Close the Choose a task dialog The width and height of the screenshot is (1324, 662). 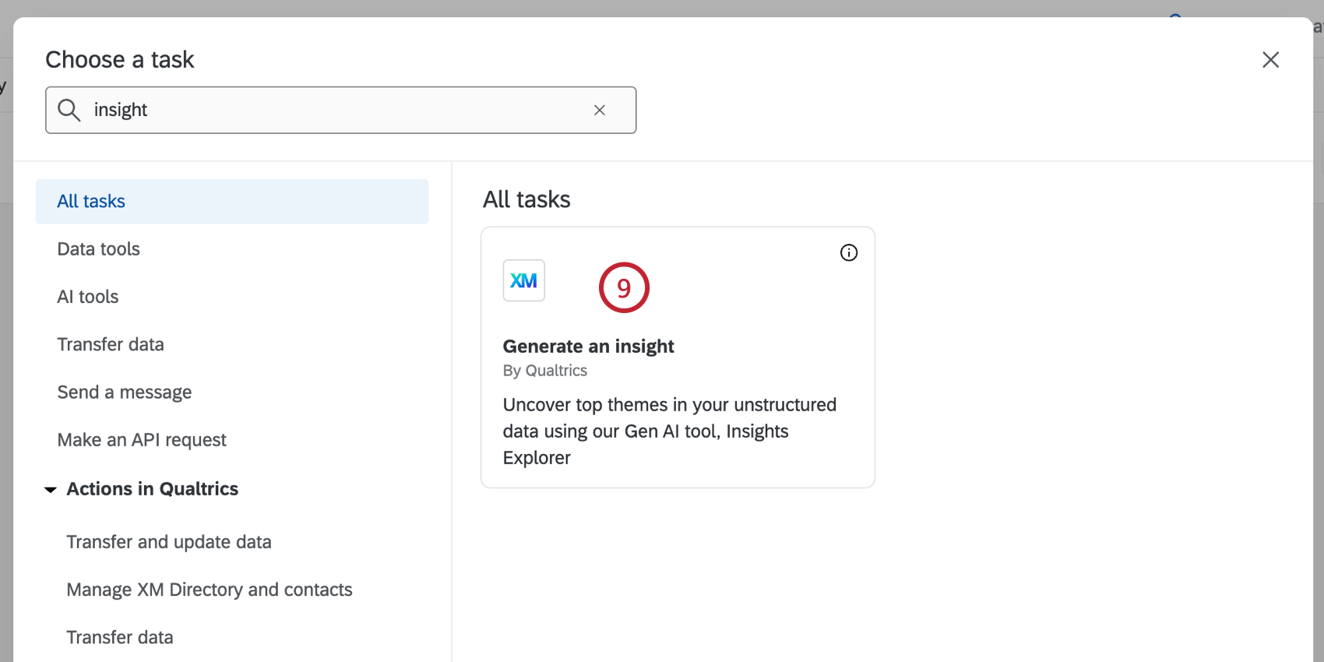point(1270,60)
